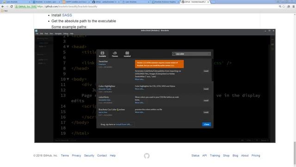Screen dimensions: 296x167
Task: Click the address bar URL field
Action: point(147,6)
